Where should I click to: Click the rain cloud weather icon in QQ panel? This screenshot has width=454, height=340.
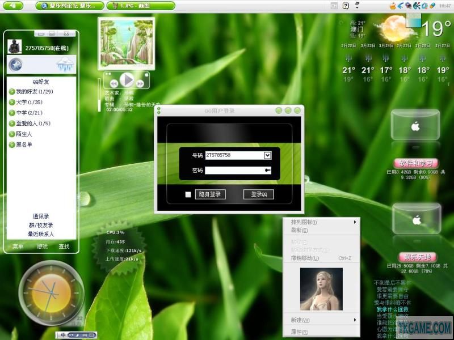click(66, 64)
